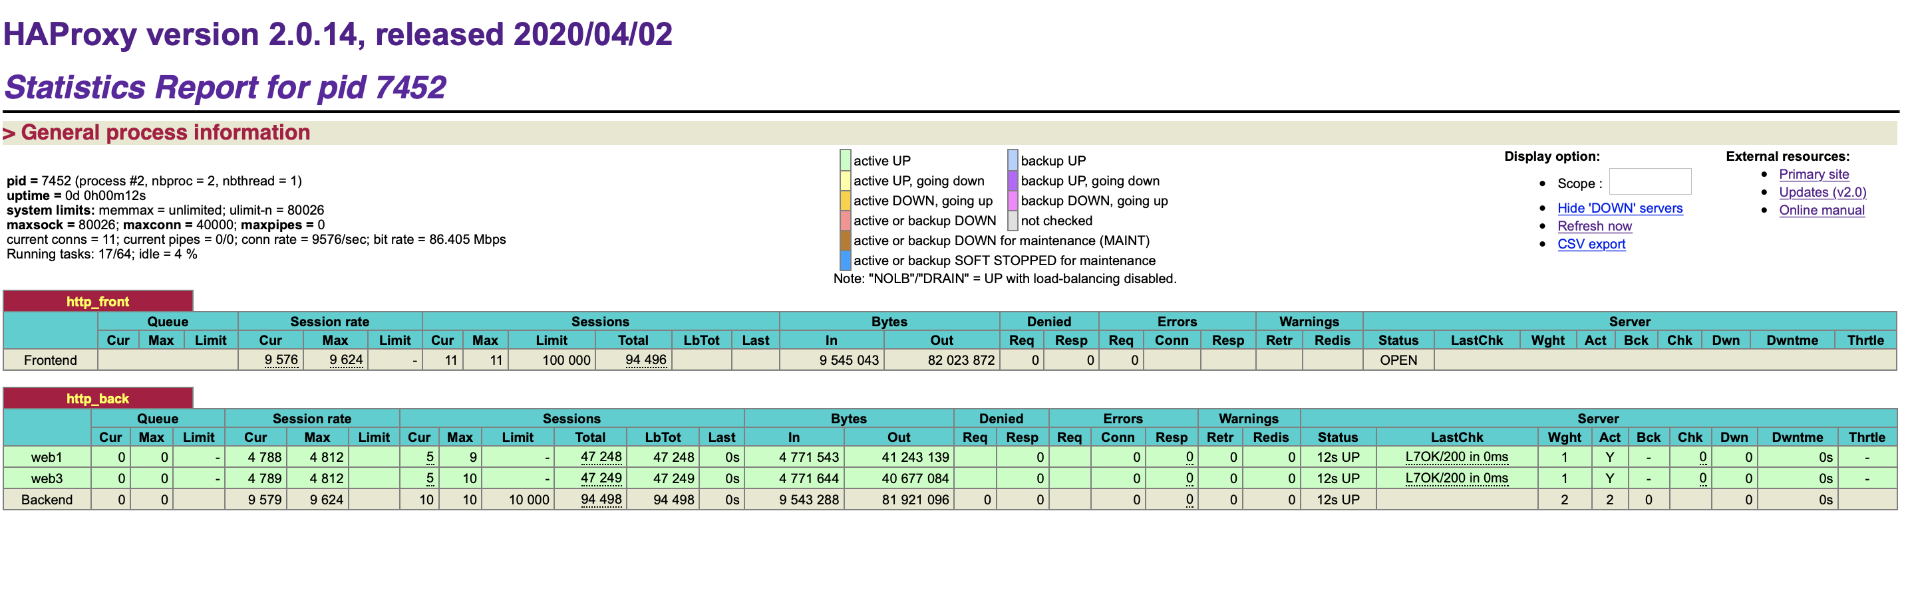The width and height of the screenshot is (1908, 614).
Task: Click the pid = 7452 process line
Action: tap(154, 181)
